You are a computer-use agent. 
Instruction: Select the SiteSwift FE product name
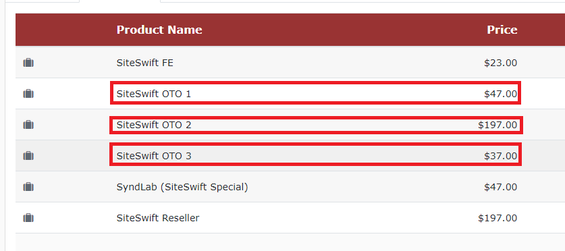pyautogui.click(x=145, y=63)
